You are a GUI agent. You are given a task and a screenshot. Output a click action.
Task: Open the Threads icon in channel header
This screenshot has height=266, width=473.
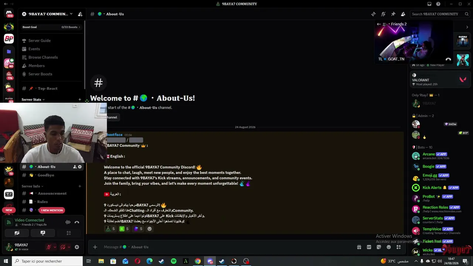(x=374, y=14)
